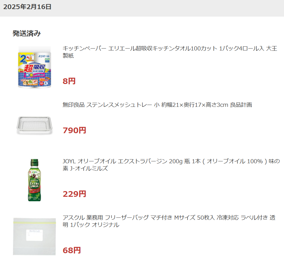Click the 790円 price
The image size is (284, 261).
click(75, 130)
